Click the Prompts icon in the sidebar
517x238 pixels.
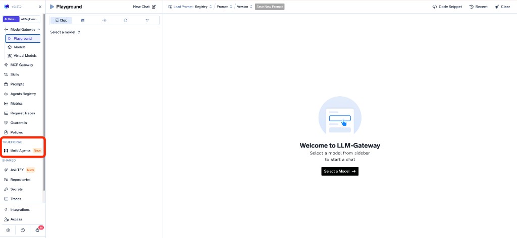[6, 84]
